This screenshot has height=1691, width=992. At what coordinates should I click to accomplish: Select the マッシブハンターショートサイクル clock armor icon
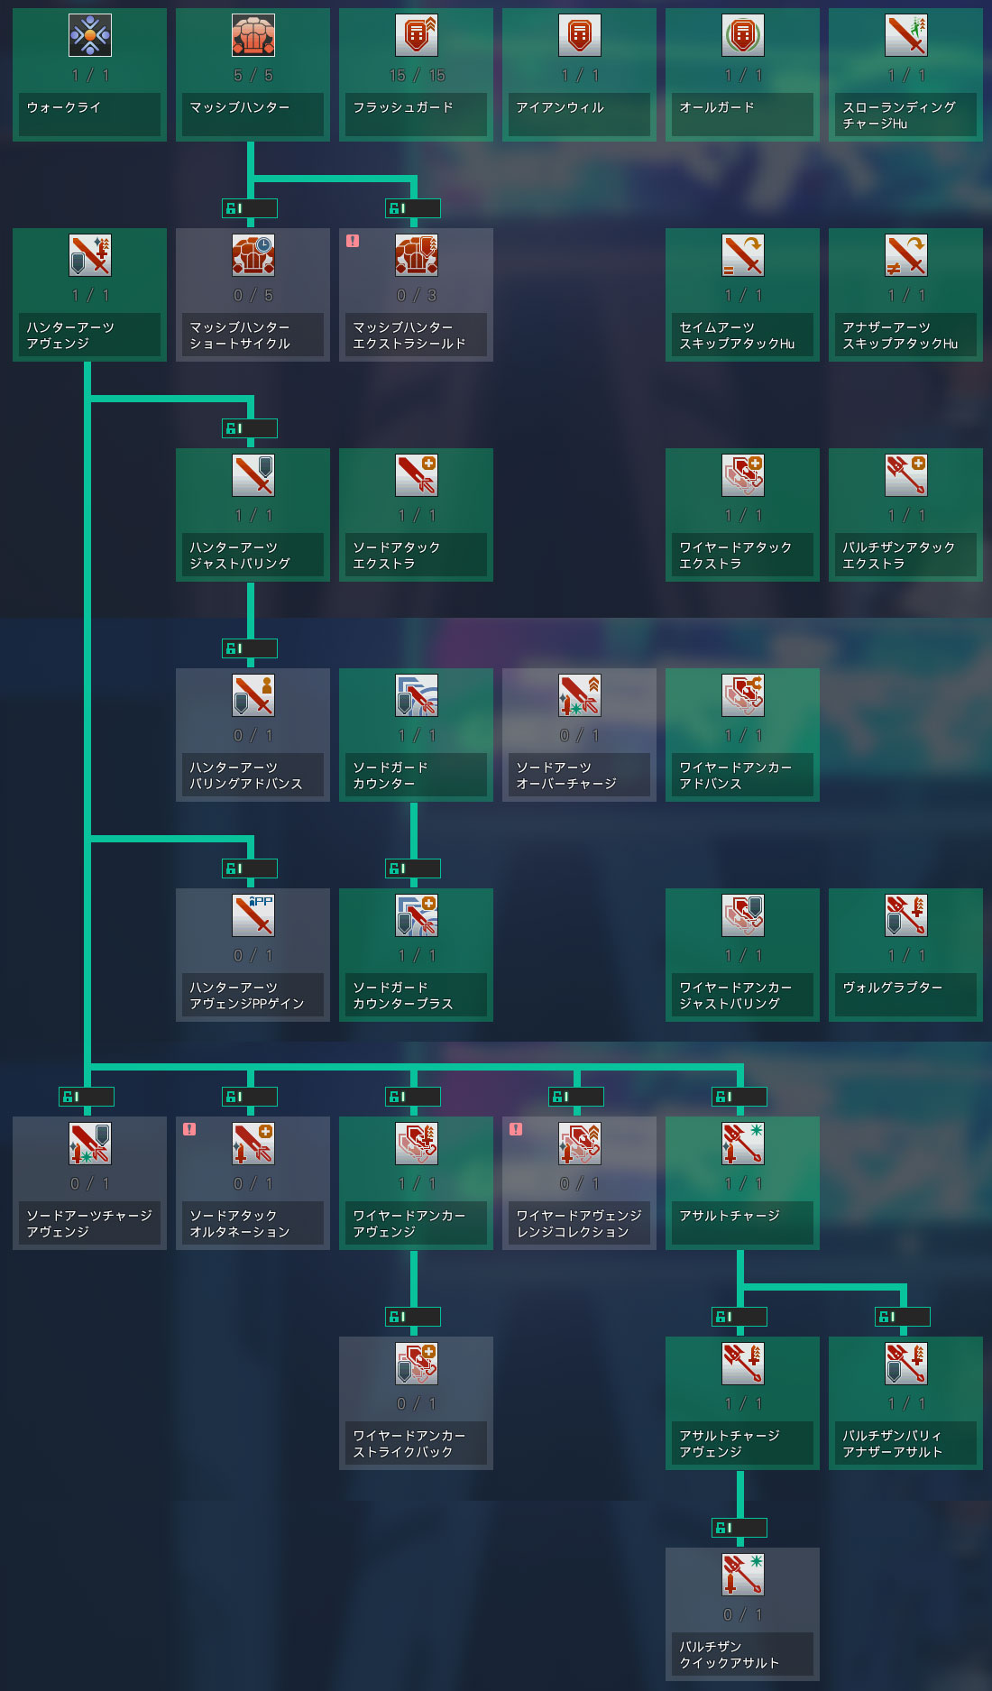click(x=253, y=255)
